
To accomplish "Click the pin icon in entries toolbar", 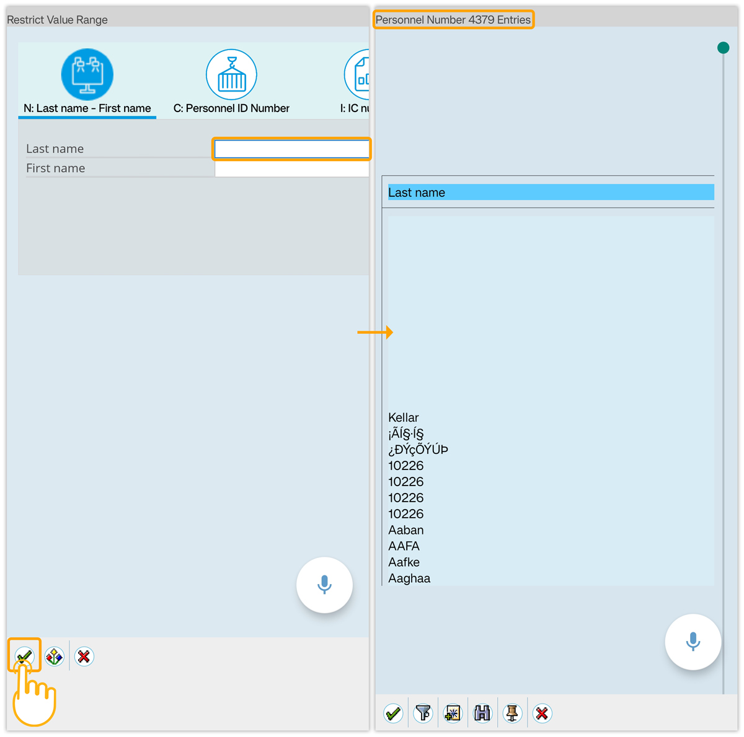I will (512, 713).
